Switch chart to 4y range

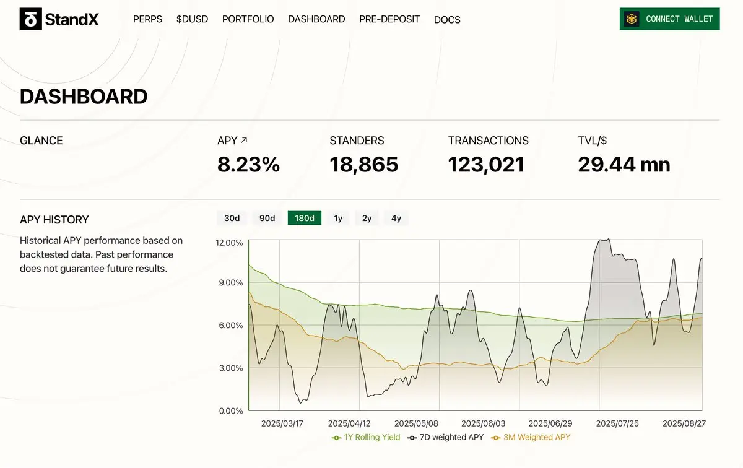click(396, 218)
